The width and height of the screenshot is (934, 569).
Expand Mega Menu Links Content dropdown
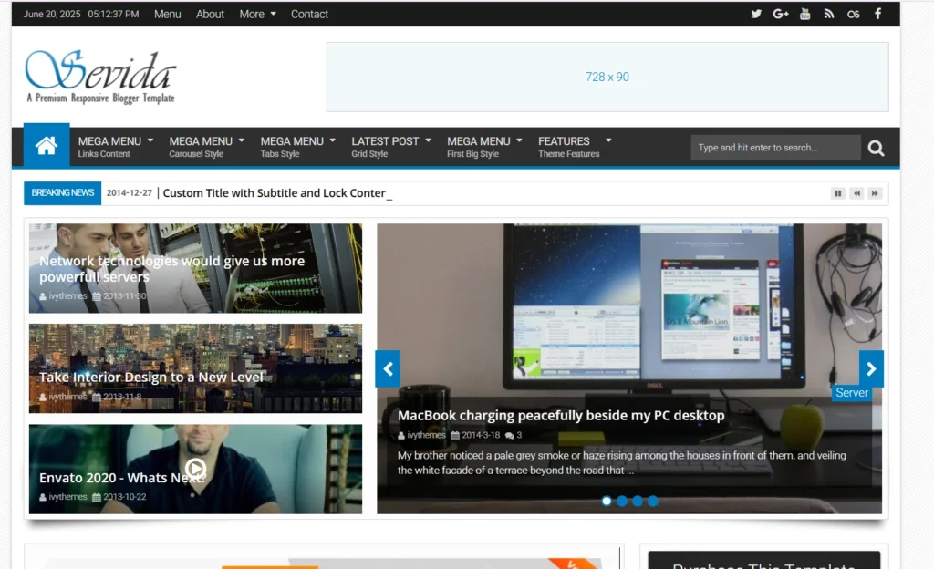click(116, 146)
